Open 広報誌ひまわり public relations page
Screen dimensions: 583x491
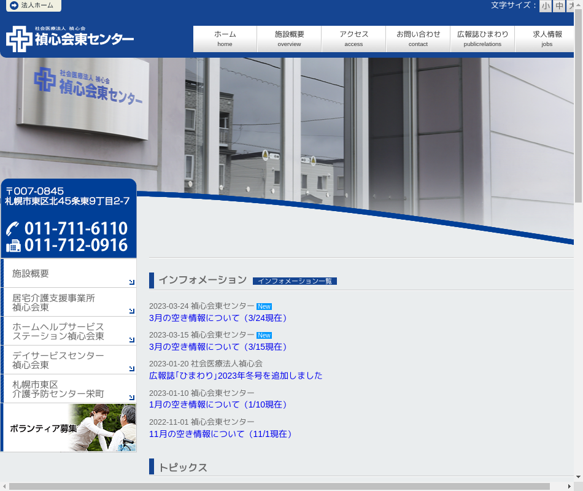[x=482, y=39]
